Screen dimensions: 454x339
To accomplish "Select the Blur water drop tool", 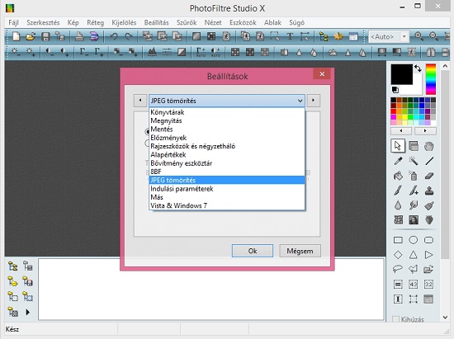I will pyautogui.click(x=398, y=205).
